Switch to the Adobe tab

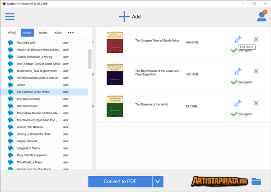click(x=43, y=33)
